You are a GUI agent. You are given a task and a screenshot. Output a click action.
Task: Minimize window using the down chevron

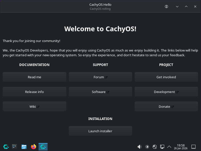[x=177, y=6]
